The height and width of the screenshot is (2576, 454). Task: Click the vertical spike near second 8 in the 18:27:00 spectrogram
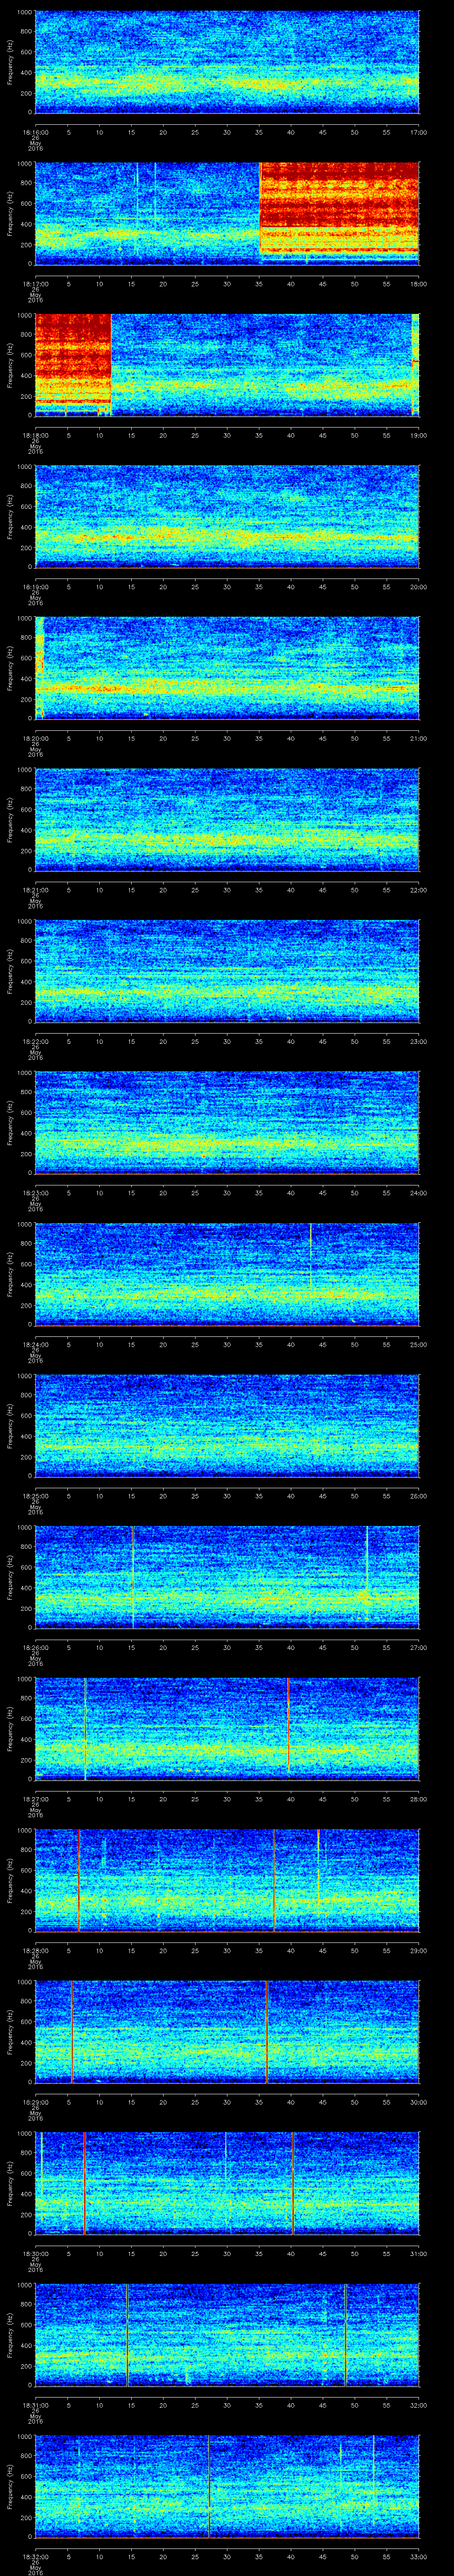click(x=86, y=1729)
